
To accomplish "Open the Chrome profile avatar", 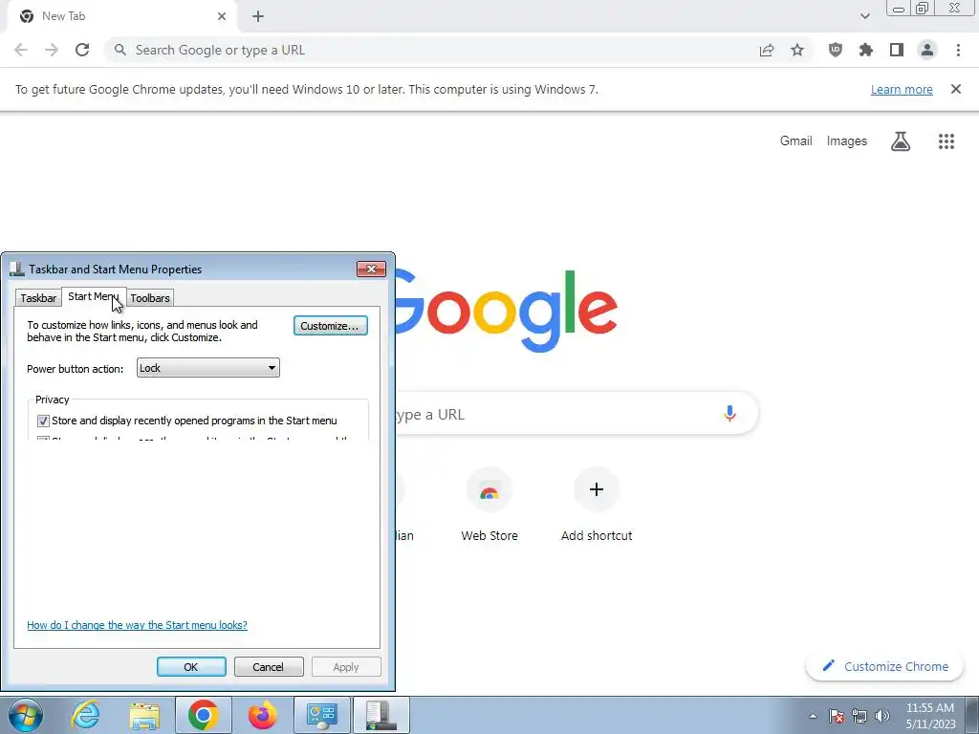I will point(927,50).
